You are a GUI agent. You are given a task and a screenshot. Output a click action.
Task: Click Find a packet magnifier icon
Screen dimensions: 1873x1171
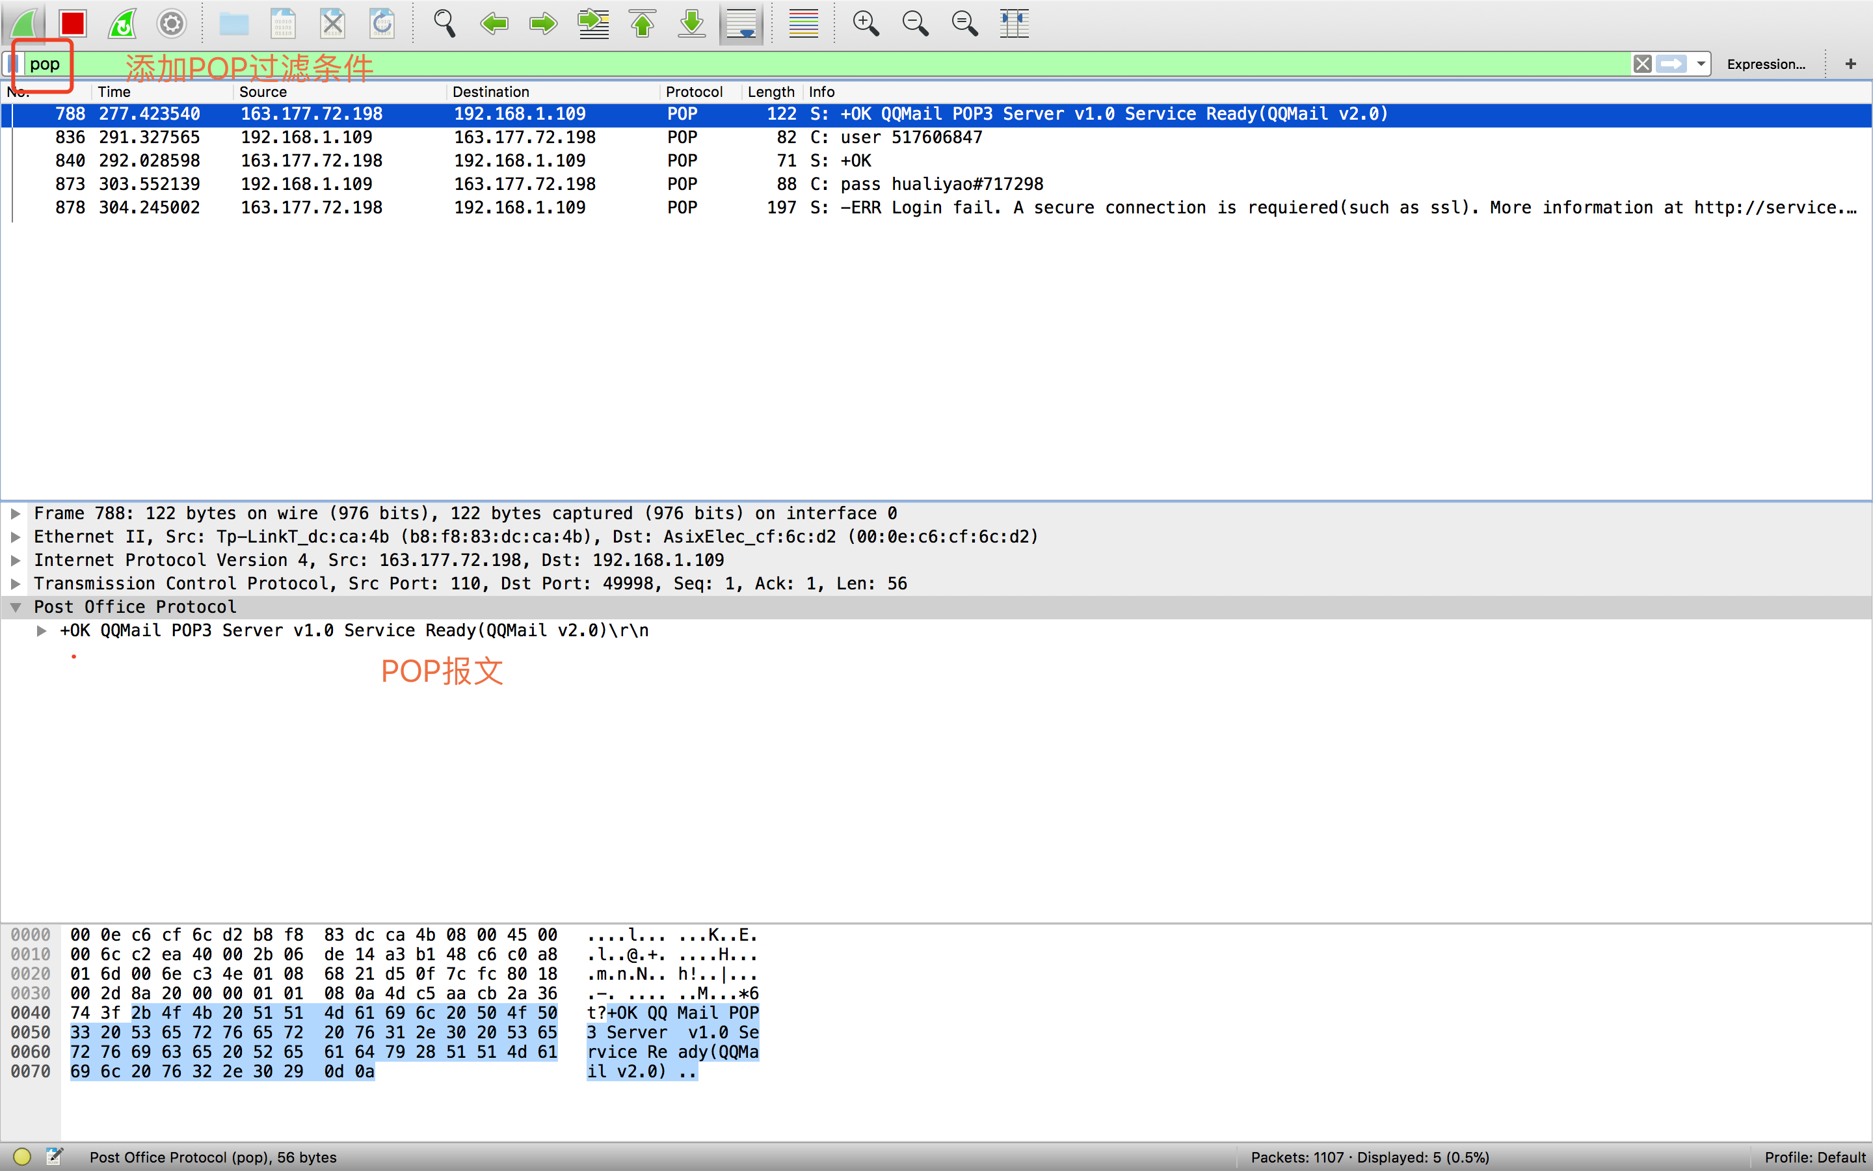coord(444,23)
